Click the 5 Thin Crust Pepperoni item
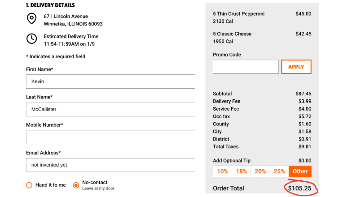343x197 pixels. [x=238, y=14]
